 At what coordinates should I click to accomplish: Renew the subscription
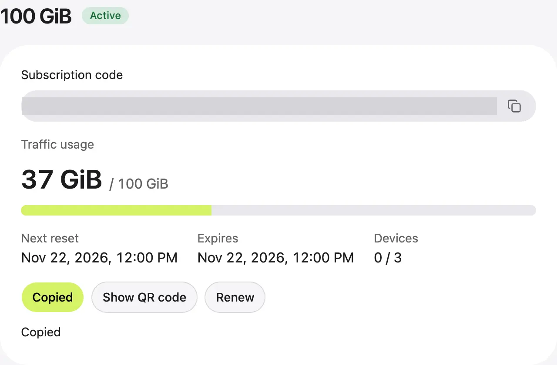pos(235,297)
